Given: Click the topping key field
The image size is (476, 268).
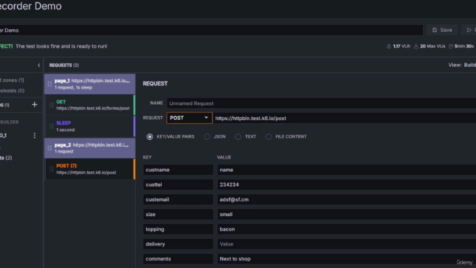Looking at the screenshot, I should (x=178, y=229).
